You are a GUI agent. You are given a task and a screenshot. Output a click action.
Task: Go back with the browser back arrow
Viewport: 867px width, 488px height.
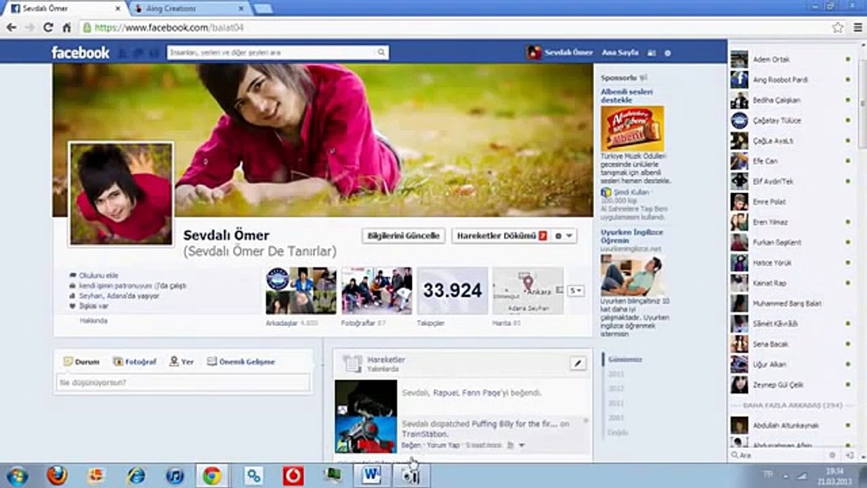[12, 28]
